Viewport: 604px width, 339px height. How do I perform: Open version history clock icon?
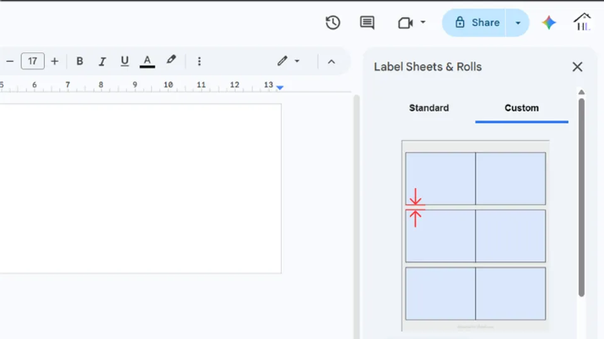tap(332, 23)
